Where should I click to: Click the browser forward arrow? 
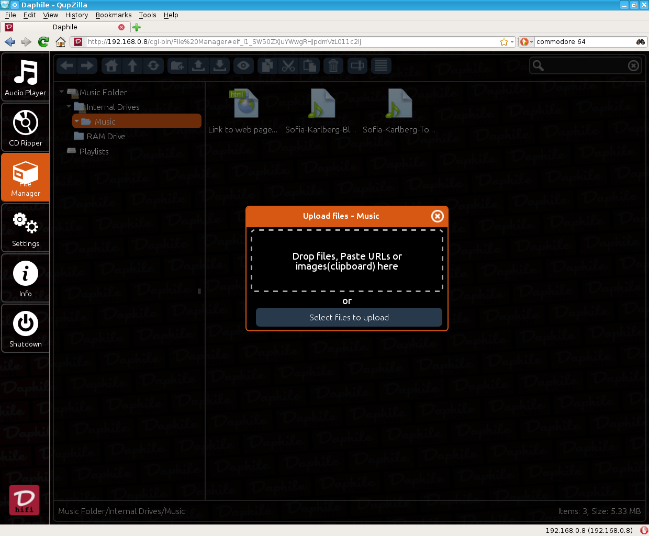coord(26,41)
